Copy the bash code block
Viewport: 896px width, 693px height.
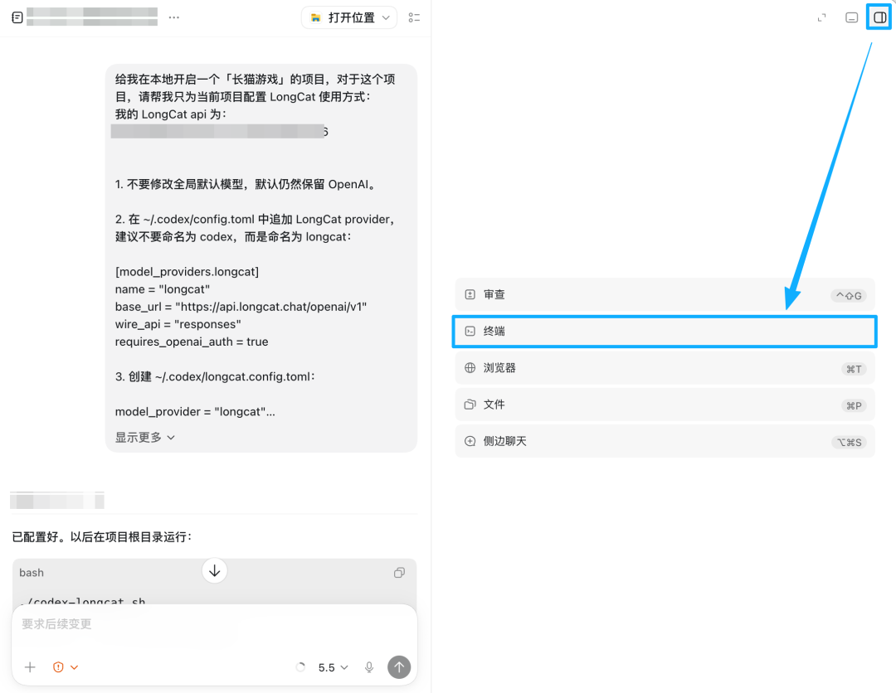[399, 573]
